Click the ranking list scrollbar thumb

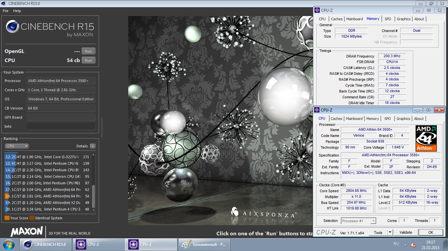tap(93, 196)
